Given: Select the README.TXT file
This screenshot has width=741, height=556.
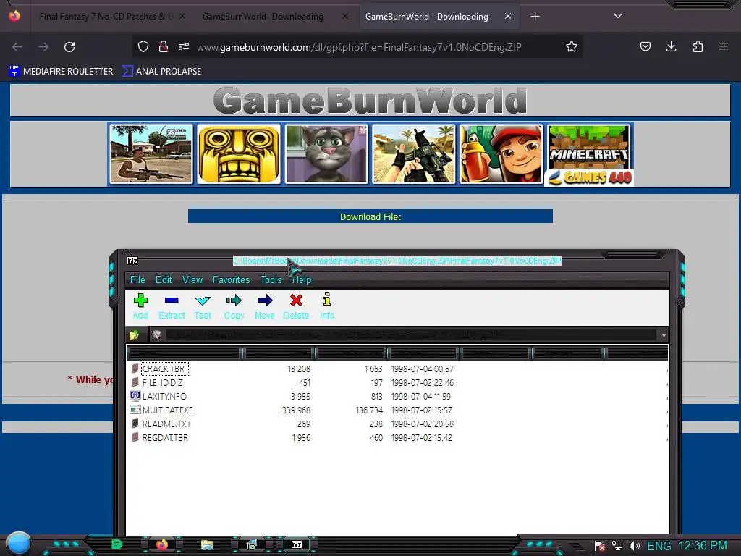Looking at the screenshot, I should click(166, 424).
